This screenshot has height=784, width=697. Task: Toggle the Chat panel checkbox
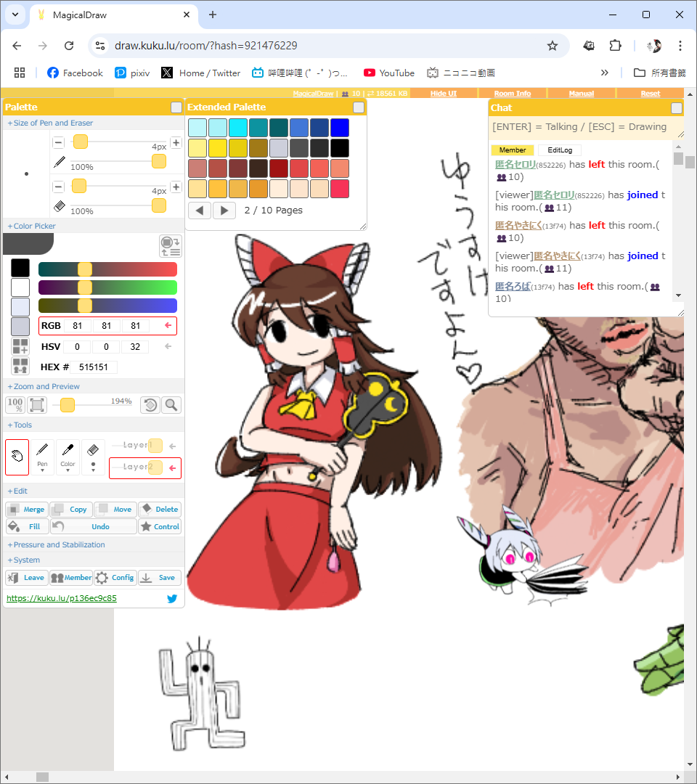(677, 108)
